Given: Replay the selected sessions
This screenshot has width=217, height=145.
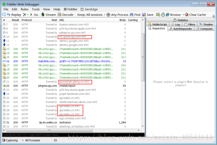Looking at the screenshot, I should 14,14.
